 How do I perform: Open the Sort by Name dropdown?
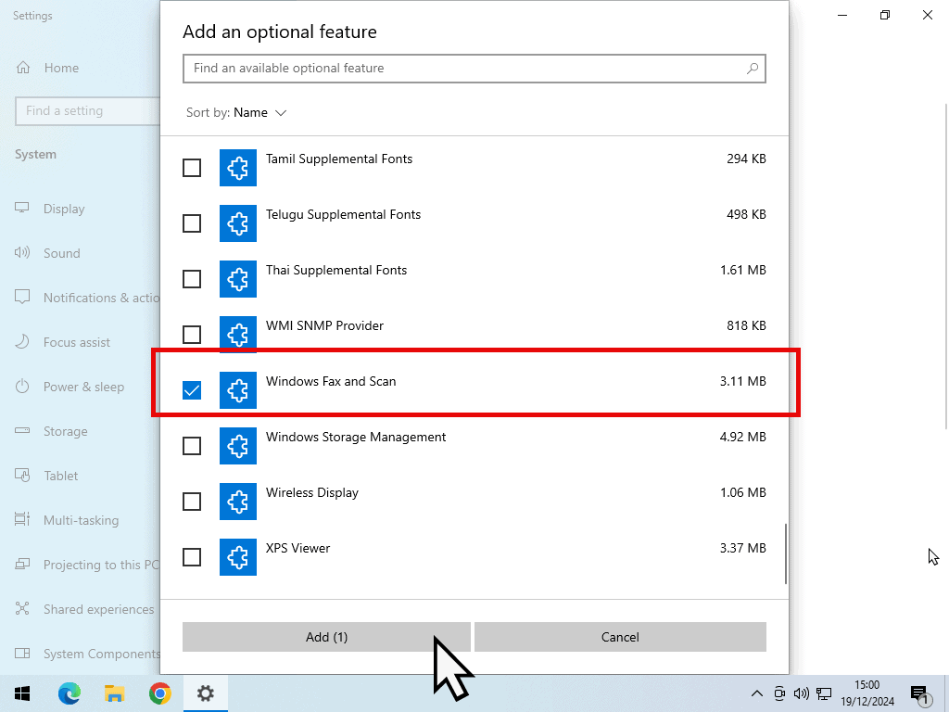click(x=236, y=112)
